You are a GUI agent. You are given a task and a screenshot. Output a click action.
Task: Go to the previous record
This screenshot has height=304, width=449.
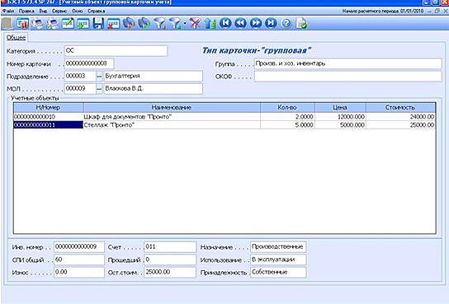(240, 23)
